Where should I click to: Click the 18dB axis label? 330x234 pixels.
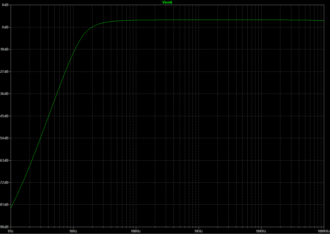[x=5, y=49]
